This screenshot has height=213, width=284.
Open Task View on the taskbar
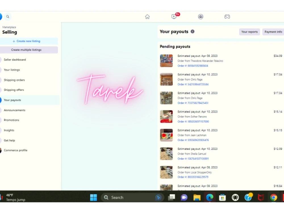pos(171,197)
